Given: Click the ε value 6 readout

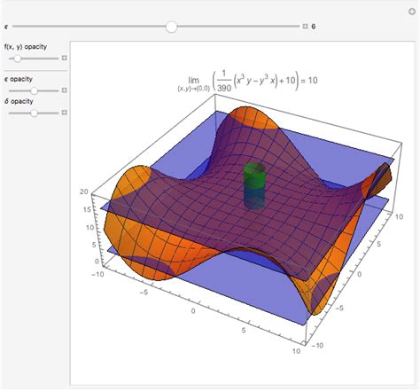Looking at the screenshot, I should (x=314, y=27).
